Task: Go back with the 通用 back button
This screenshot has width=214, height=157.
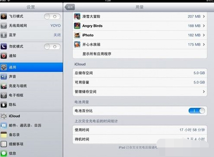Action: 70,7
